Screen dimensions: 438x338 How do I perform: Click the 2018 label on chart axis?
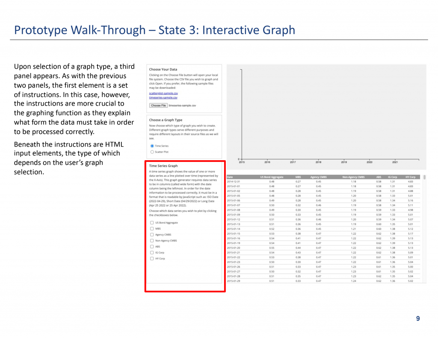click(318, 162)
